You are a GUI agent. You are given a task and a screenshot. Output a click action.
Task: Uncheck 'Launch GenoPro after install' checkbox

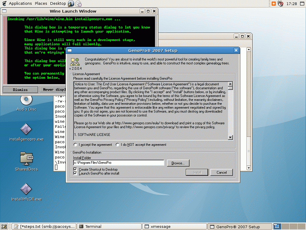click(75, 173)
